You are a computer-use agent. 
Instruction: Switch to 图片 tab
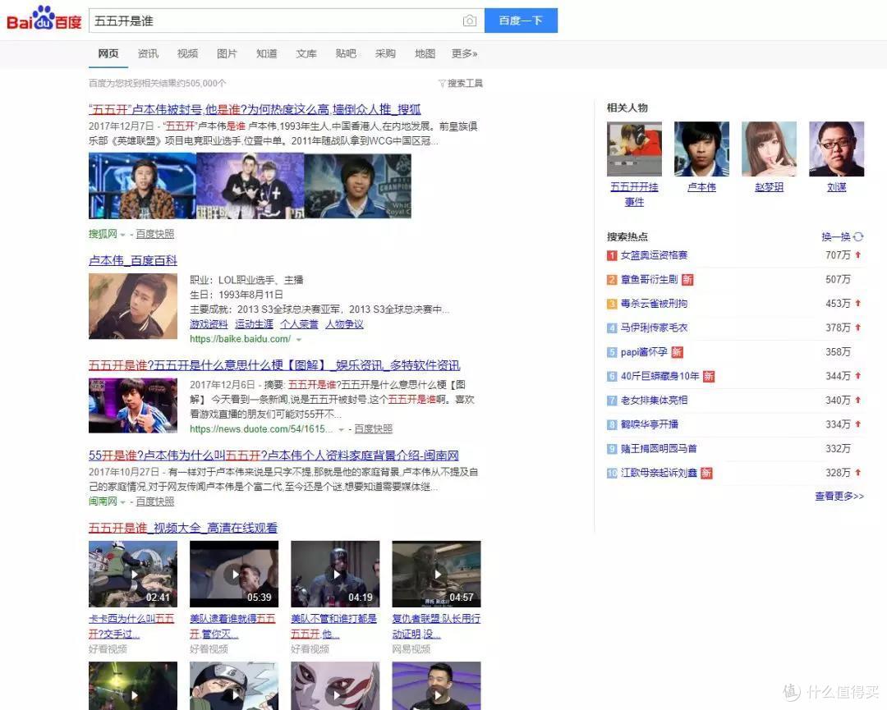pyautogui.click(x=227, y=53)
